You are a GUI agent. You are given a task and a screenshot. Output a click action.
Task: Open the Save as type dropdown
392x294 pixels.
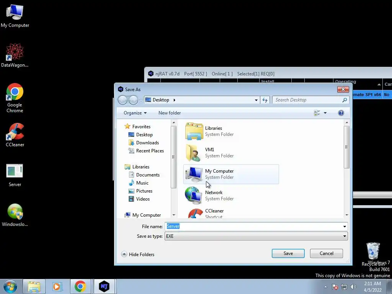point(256,236)
